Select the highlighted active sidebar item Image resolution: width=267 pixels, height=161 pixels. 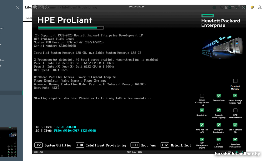(11, 93)
